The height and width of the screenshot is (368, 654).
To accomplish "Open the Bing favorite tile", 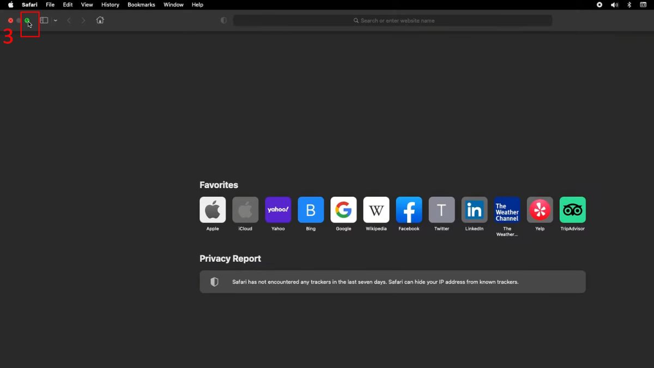I will coord(311,210).
